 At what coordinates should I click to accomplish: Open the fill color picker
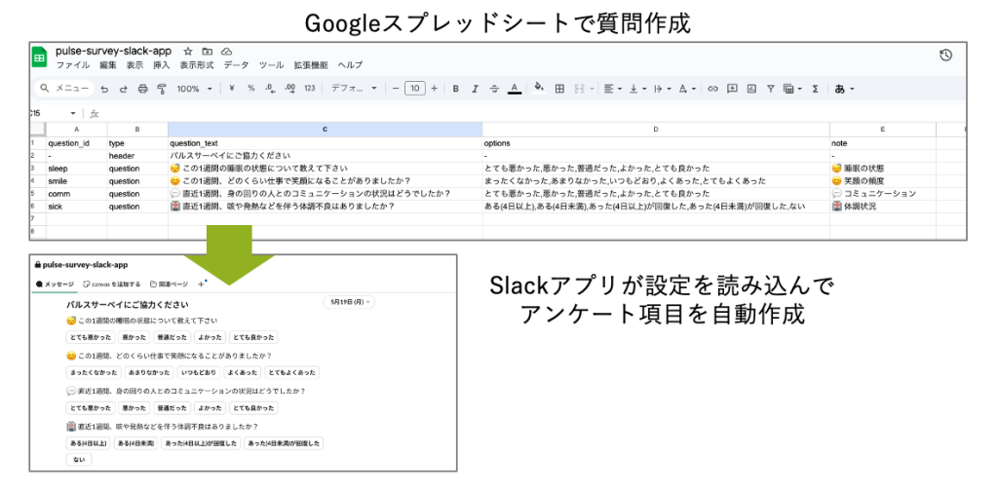(539, 88)
